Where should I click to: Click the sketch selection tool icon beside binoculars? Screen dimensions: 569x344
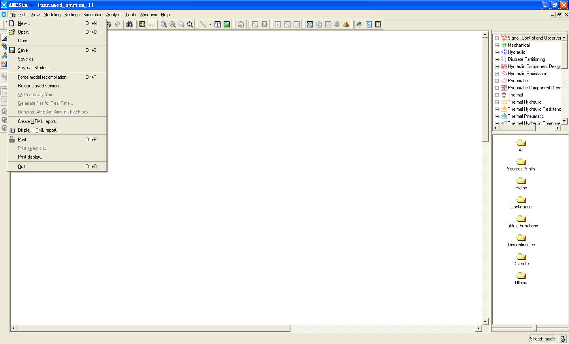(x=142, y=25)
